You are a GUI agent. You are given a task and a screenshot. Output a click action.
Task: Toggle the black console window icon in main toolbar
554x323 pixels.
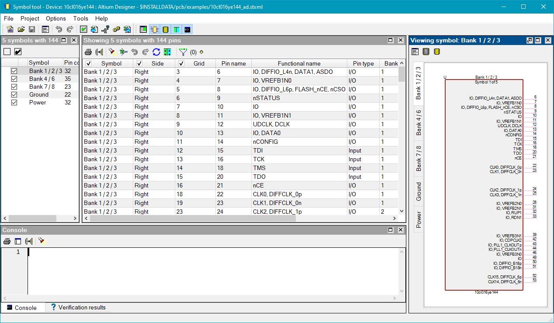point(187,29)
